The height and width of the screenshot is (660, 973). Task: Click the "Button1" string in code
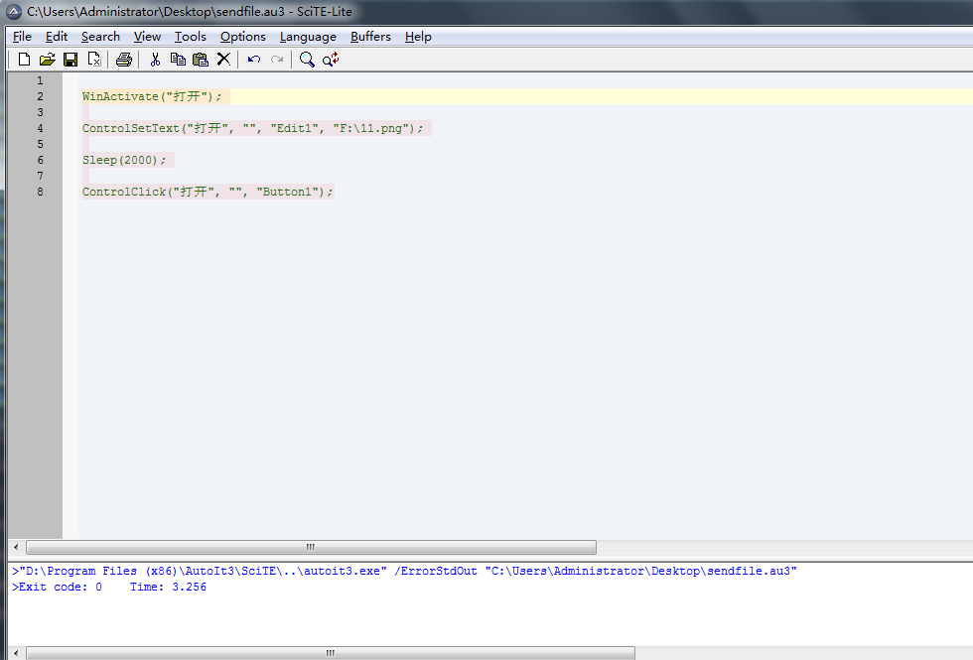287,192
